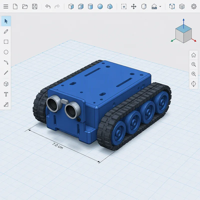Click the wireframe cube display icon
Screen dimensions: 200x200
pos(182,6)
